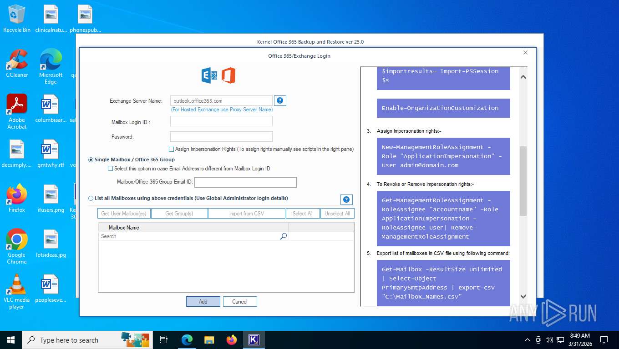Click Get-ManagementRoleAssignment revoke script block
619x349 pixels.
tap(443, 219)
